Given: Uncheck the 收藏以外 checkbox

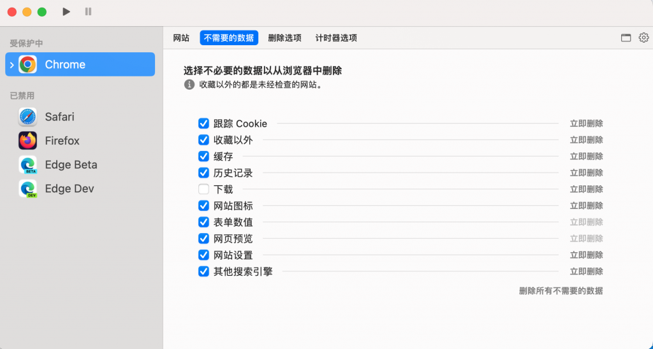Looking at the screenshot, I should (x=203, y=139).
